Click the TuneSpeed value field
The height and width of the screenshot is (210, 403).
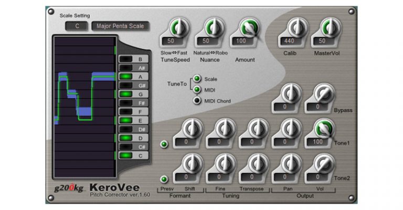click(173, 41)
